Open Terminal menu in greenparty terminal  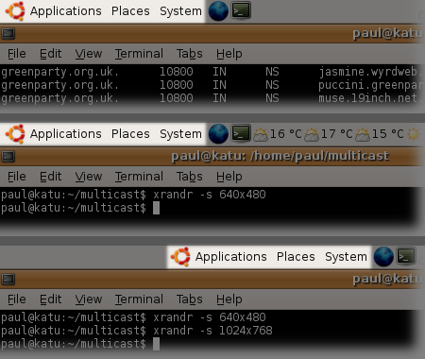[x=139, y=54]
